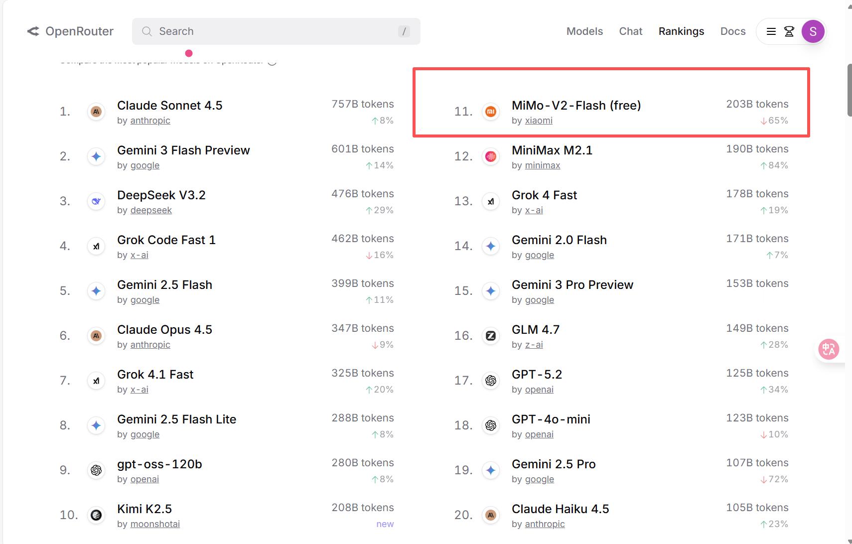The width and height of the screenshot is (852, 544).
Task: Click the x-ai link under Grok 4 Fast
Action: point(534,210)
